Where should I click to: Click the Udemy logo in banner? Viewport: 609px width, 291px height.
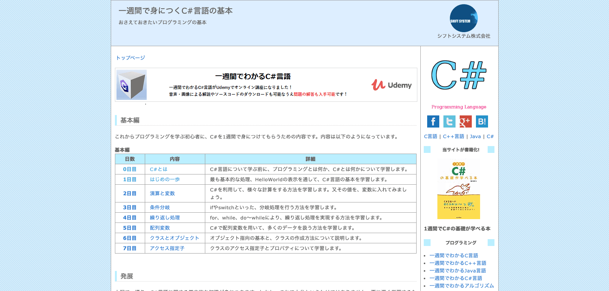391,85
